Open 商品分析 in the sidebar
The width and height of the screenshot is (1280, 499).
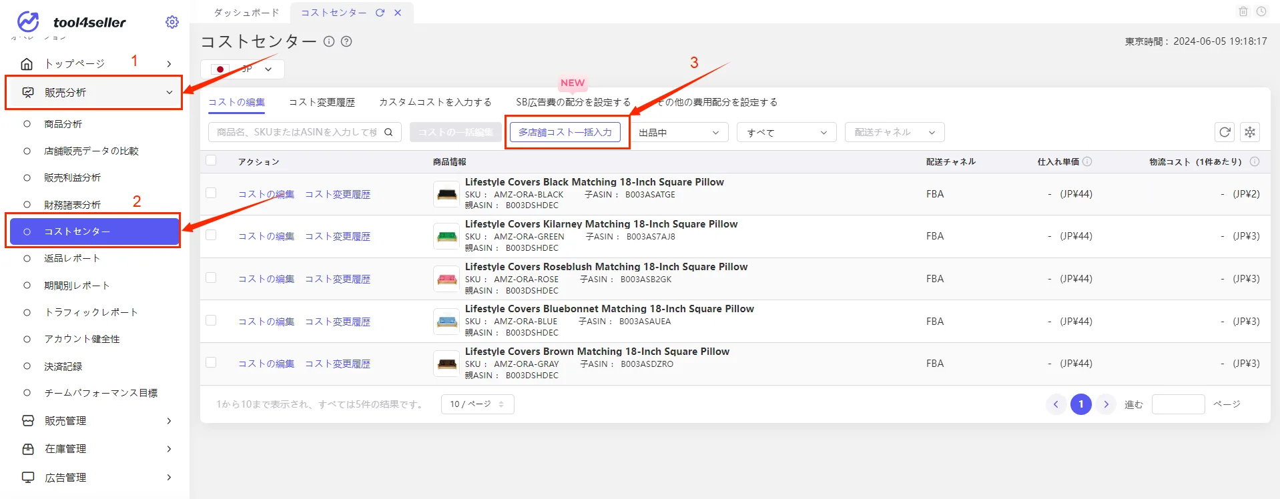(63, 124)
